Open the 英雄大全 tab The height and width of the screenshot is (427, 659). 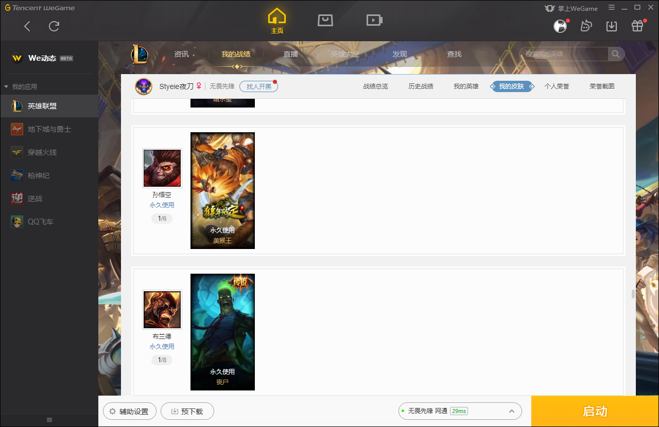345,54
